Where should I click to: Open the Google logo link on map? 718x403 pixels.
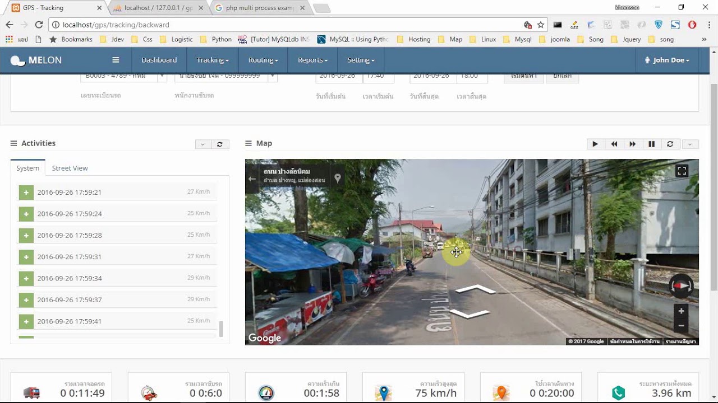(x=265, y=338)
